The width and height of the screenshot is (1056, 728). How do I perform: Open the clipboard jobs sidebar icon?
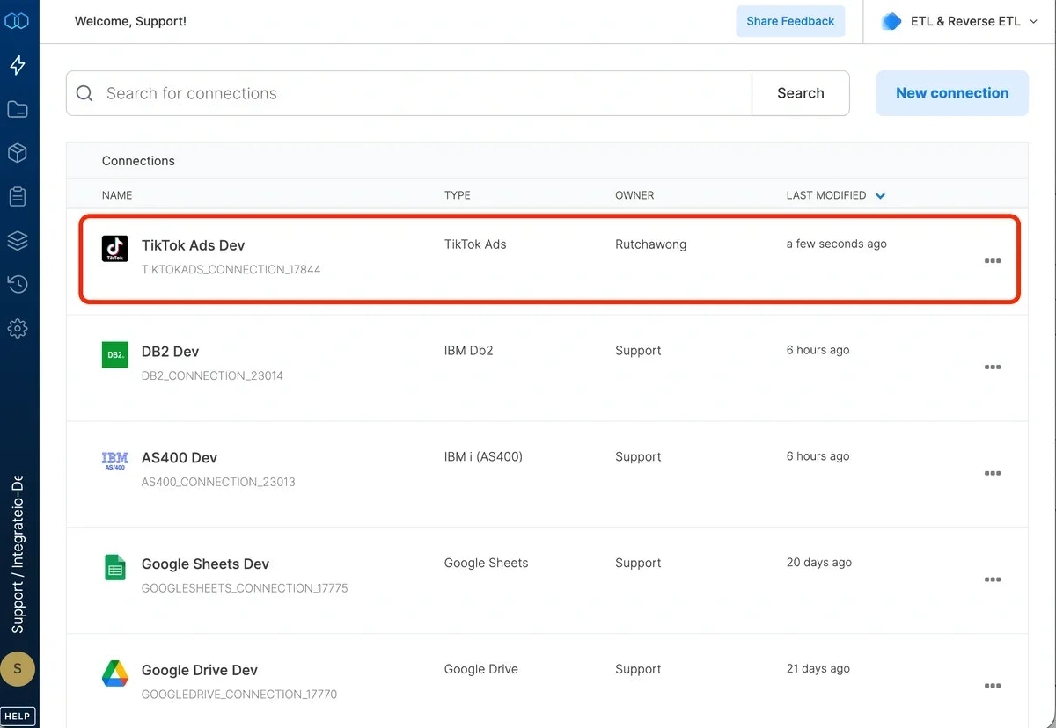(x=18, y=196)
